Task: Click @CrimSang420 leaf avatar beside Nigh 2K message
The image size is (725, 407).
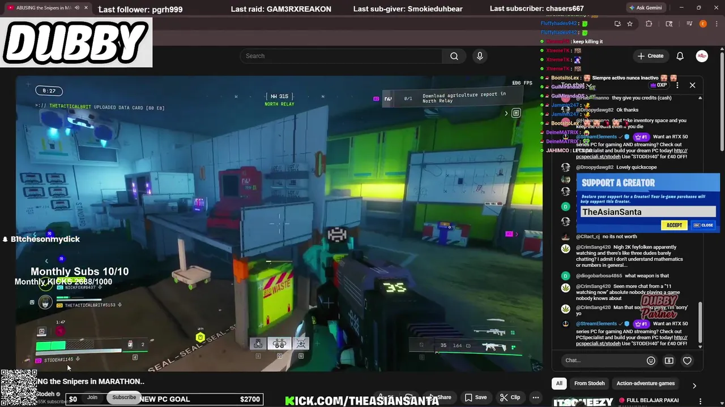Action: pyautogui.click(x=565, y=248)
